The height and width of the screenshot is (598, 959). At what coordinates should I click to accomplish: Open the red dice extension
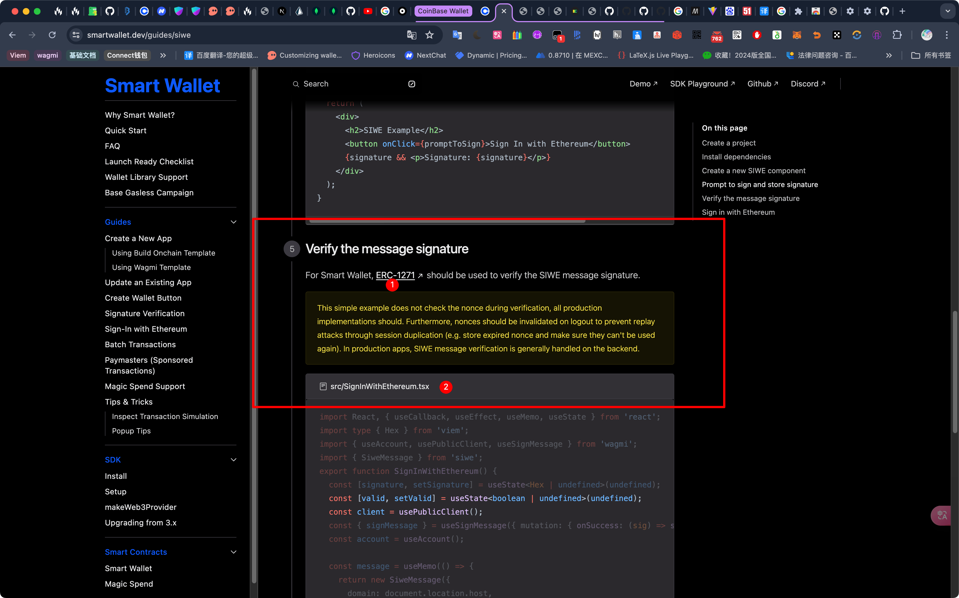point(677,35)
